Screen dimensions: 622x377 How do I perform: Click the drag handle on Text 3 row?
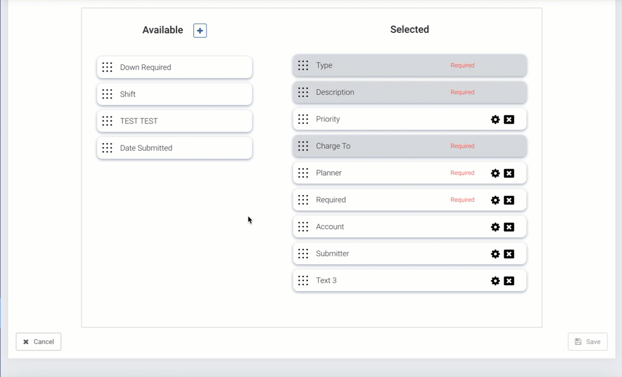click(x=303, y=281)
